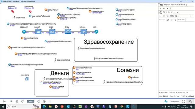
Task: Click the stop square in the developer panel
Action: pyautogui.click(x=168, y=8)
